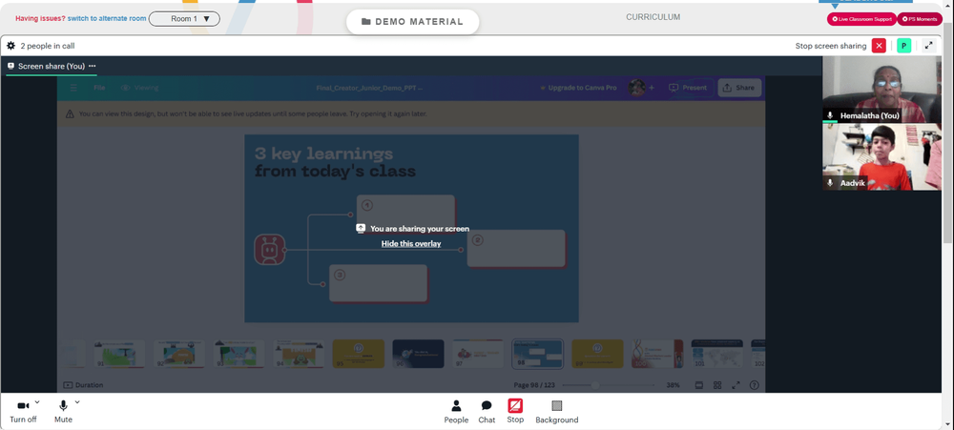The width and height of the screenshot is (954, 430).
Task: Click Hide this overlay link
Action: [411, 244]
